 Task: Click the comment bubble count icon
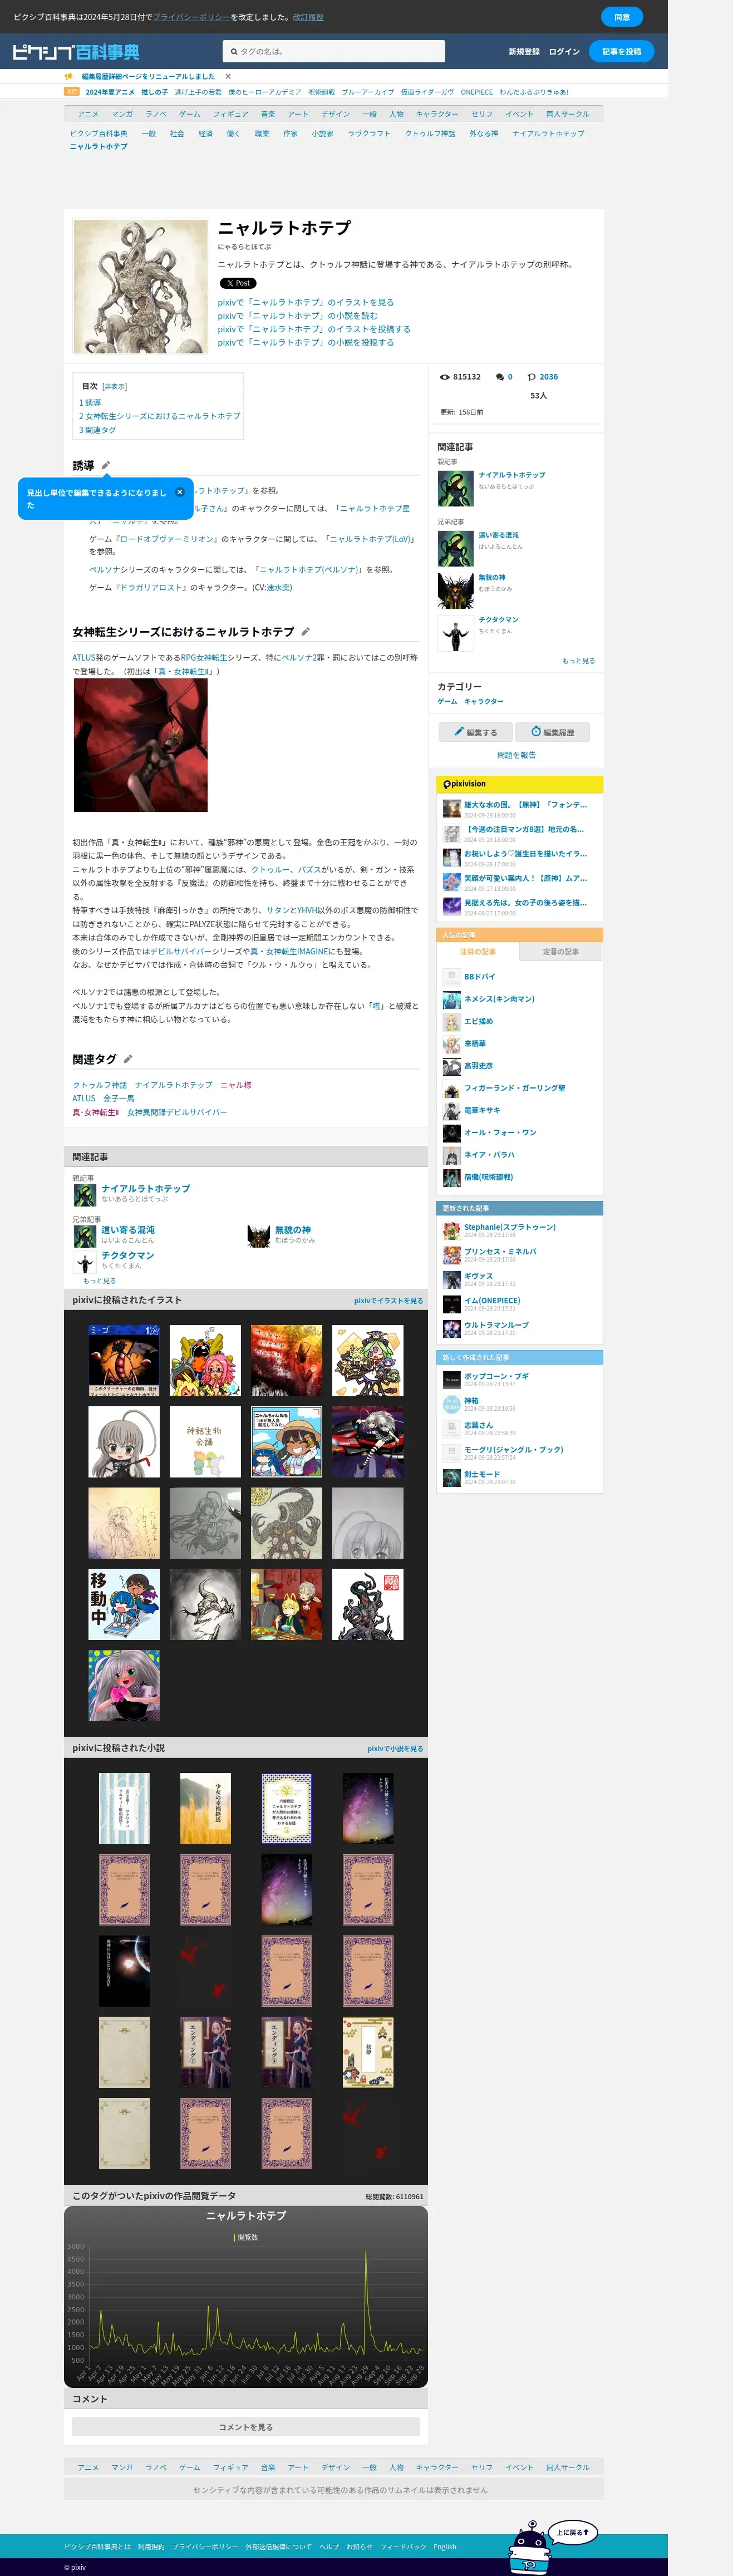pos(499,377)
